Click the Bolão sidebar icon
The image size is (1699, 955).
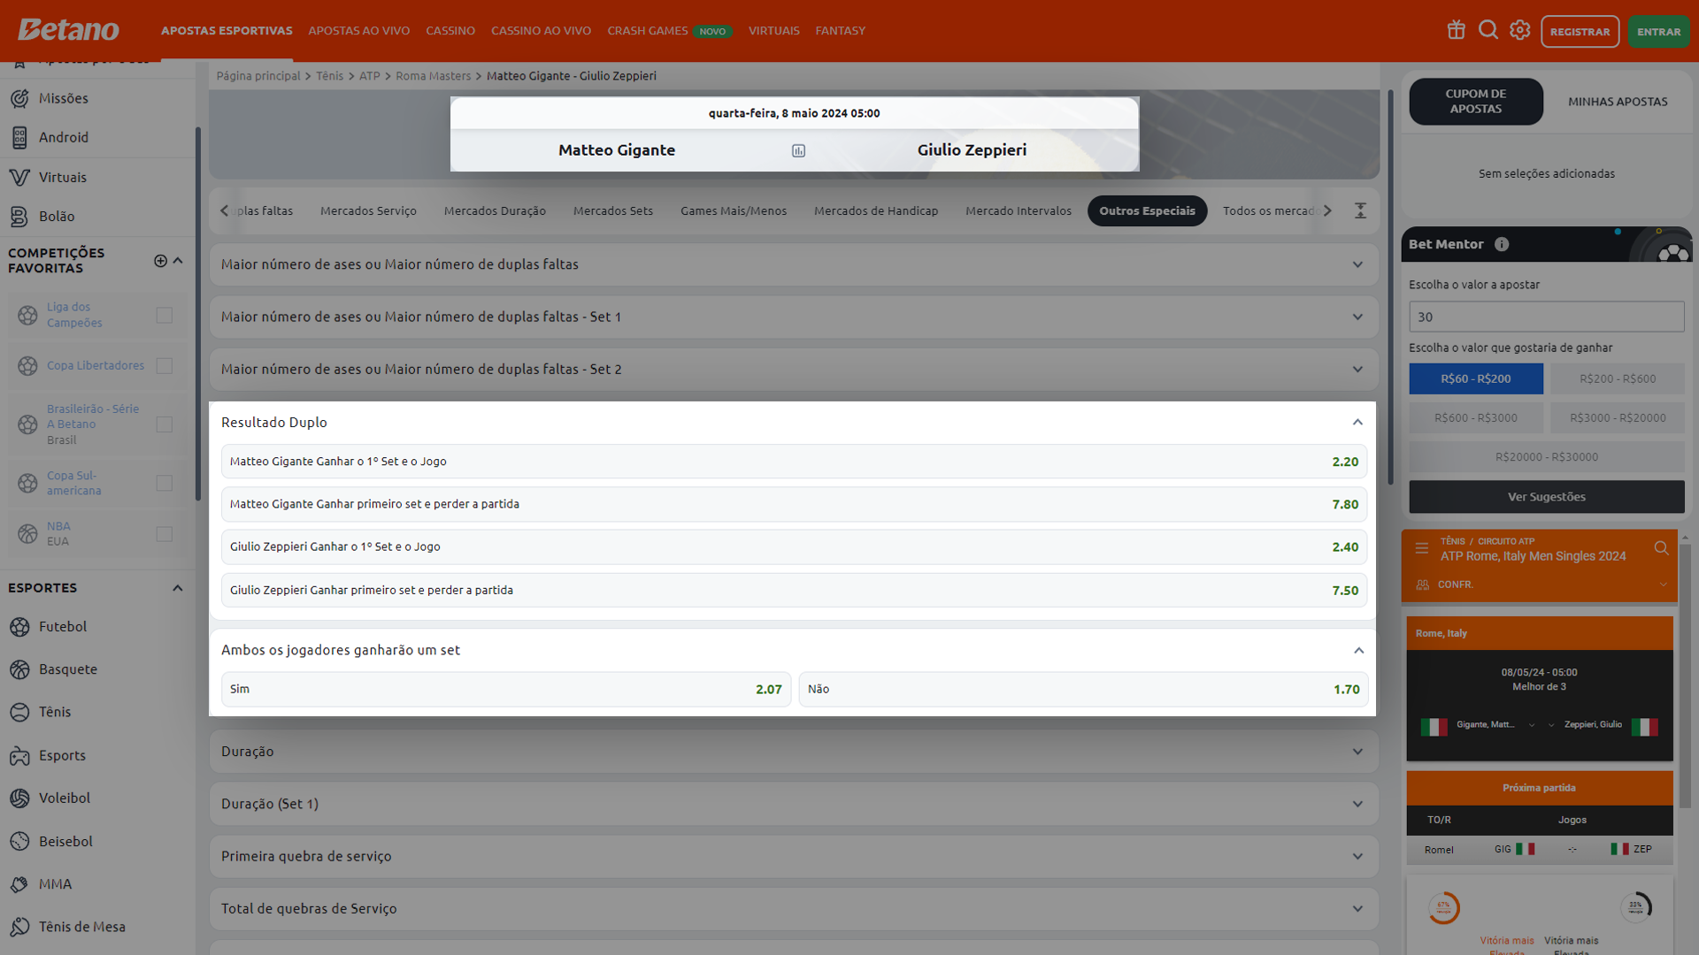21,216
